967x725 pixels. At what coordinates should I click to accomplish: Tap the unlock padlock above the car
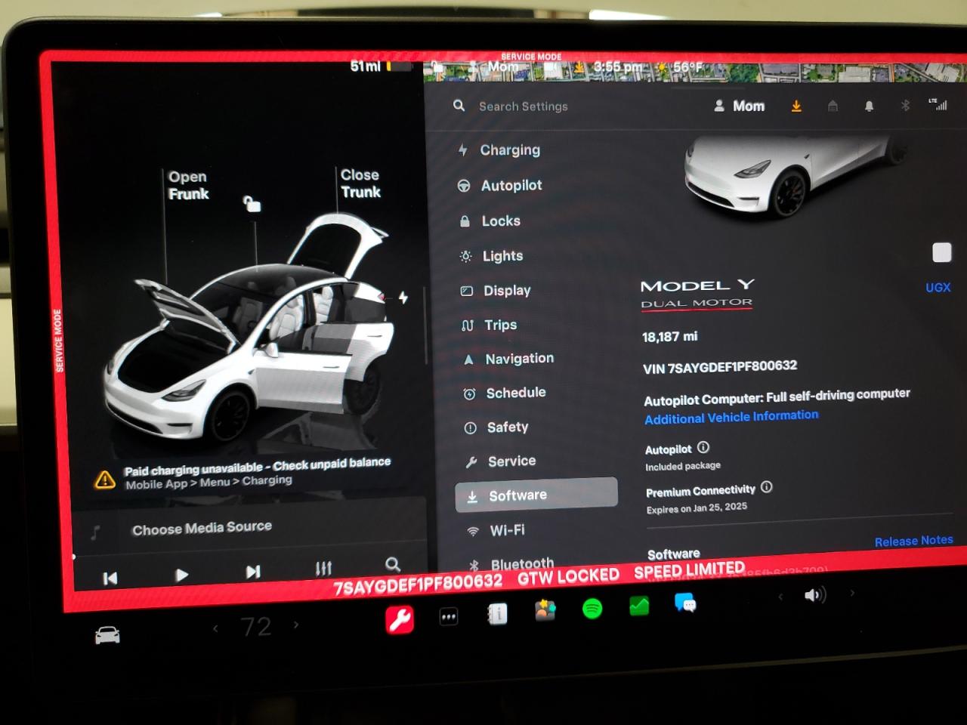pos(252,203)
